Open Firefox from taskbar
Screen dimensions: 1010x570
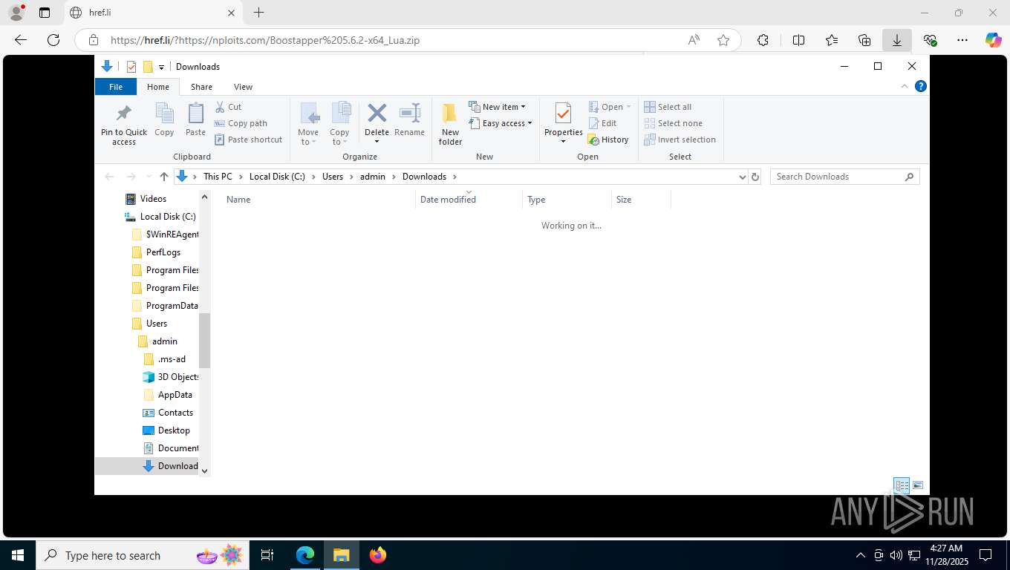point(378,555)
